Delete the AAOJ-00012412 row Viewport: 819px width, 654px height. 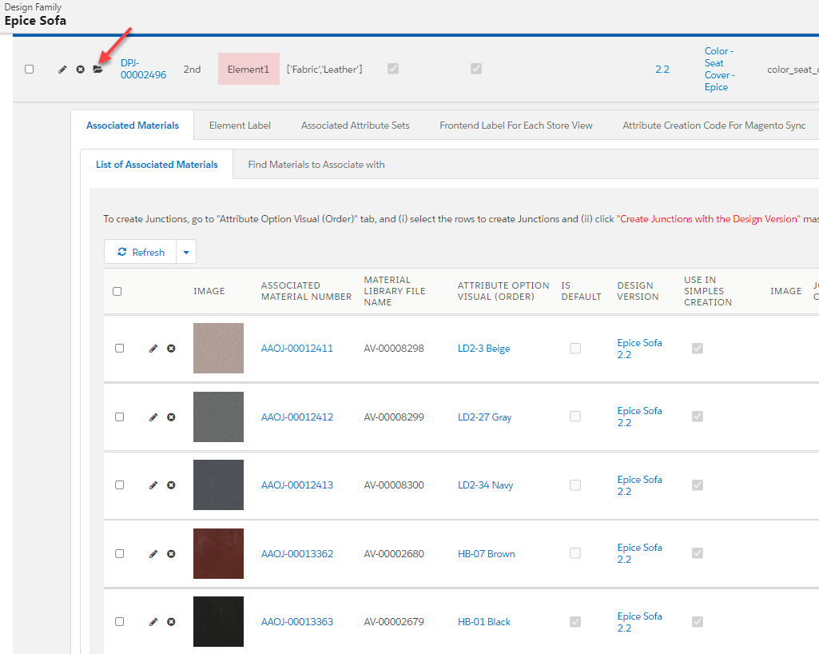(x=171, y=417)
